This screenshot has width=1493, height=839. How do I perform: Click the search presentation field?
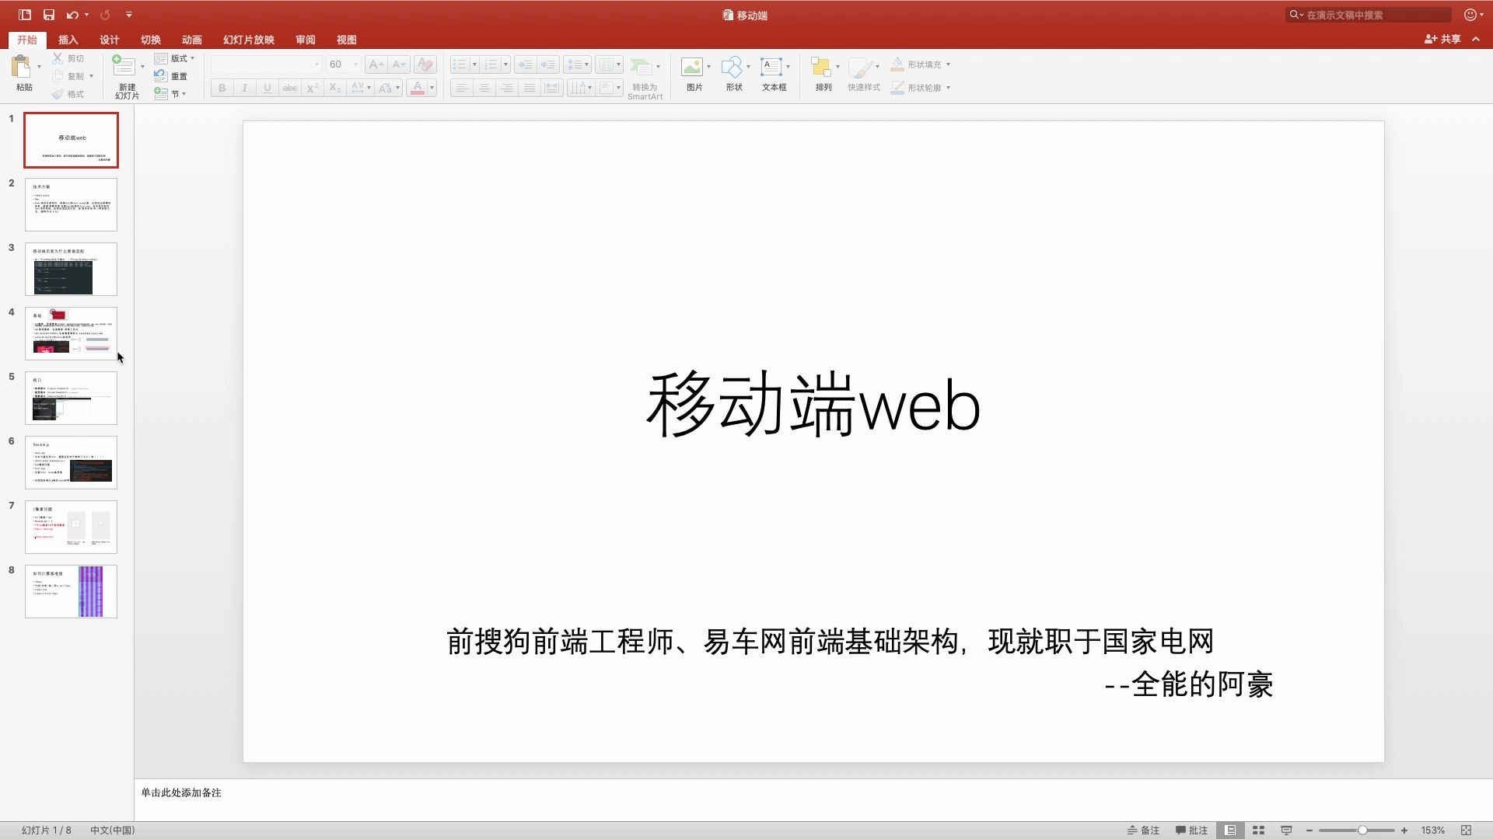tap(1369, 15)
